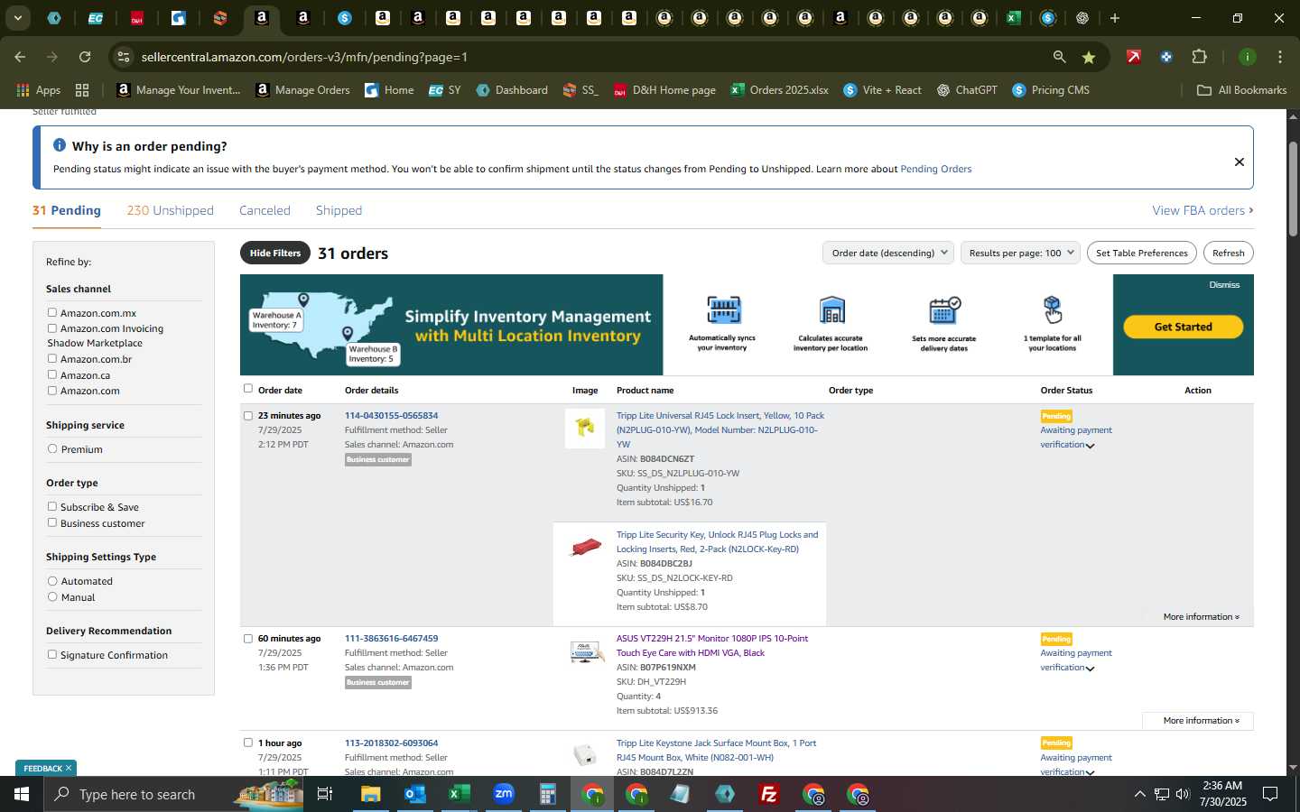The width and height of the screenshot is (1300, 812).
Task: Click the browser reload icon
Action: (x=85, y=57)
